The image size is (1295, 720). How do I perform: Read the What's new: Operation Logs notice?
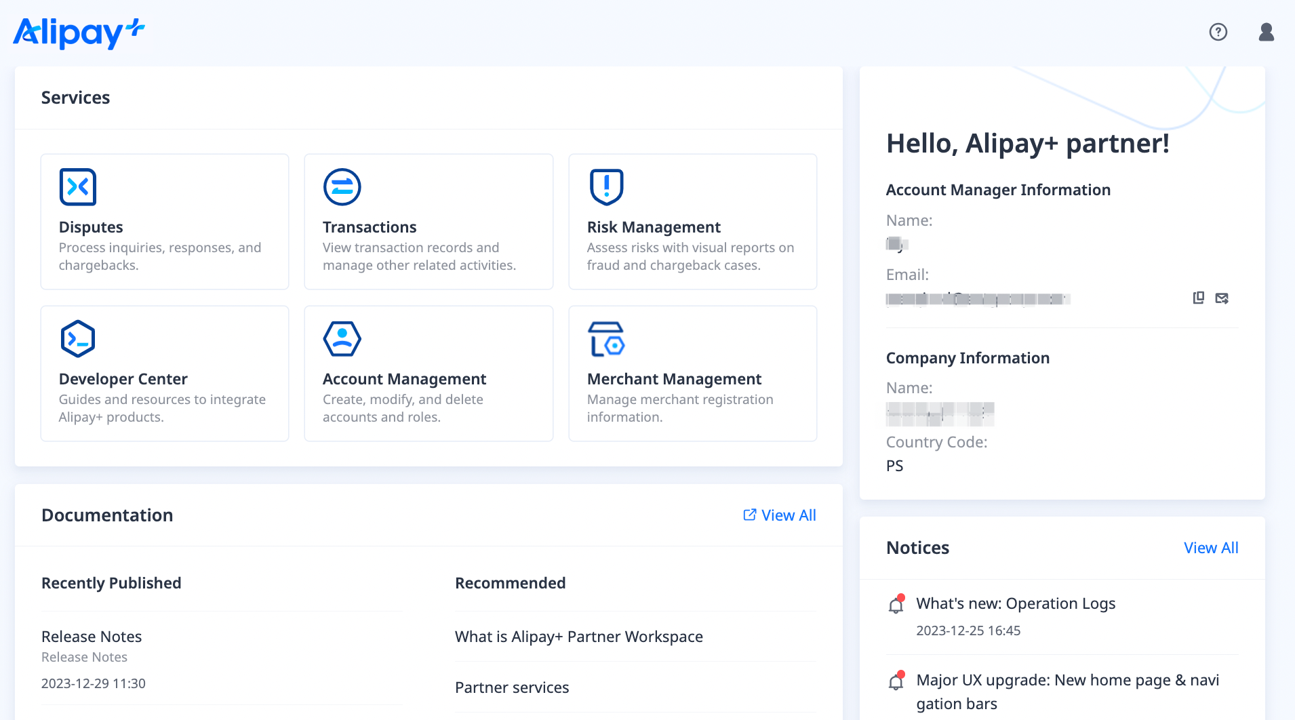pos(1016,603)
